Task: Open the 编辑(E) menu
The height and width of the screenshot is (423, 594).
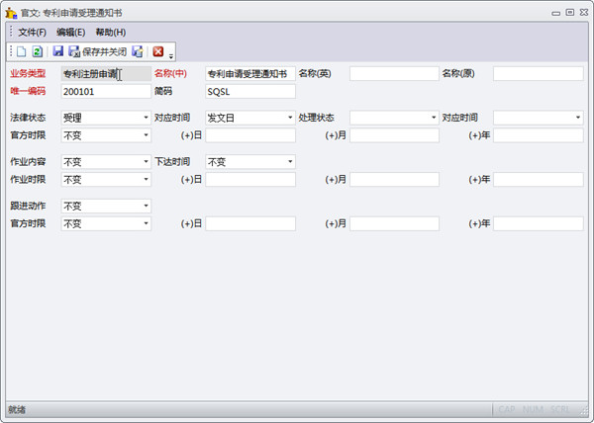Action: (x=71, y=33)
